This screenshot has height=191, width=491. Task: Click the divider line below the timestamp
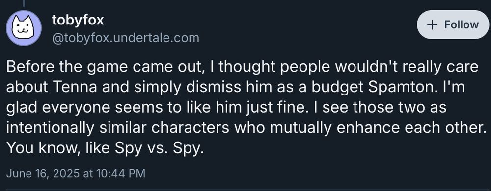point(245,190)
